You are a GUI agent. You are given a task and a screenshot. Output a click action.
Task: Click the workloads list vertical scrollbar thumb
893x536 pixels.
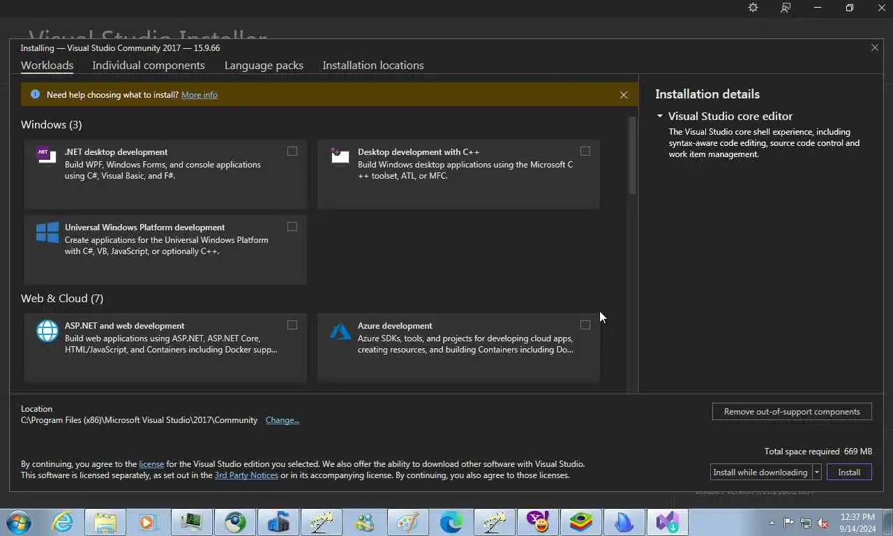633,155
